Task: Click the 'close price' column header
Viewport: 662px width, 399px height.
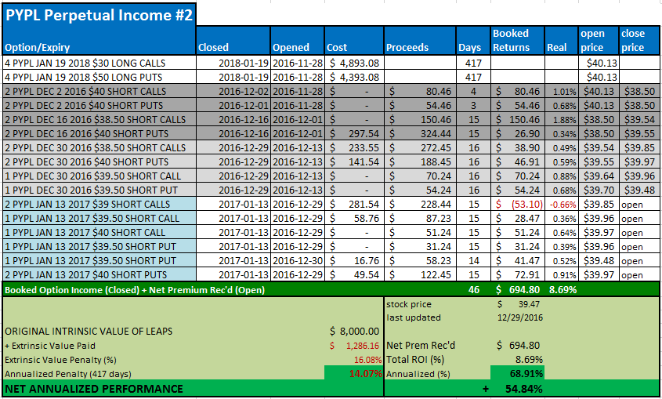Action: coord(639,41)
